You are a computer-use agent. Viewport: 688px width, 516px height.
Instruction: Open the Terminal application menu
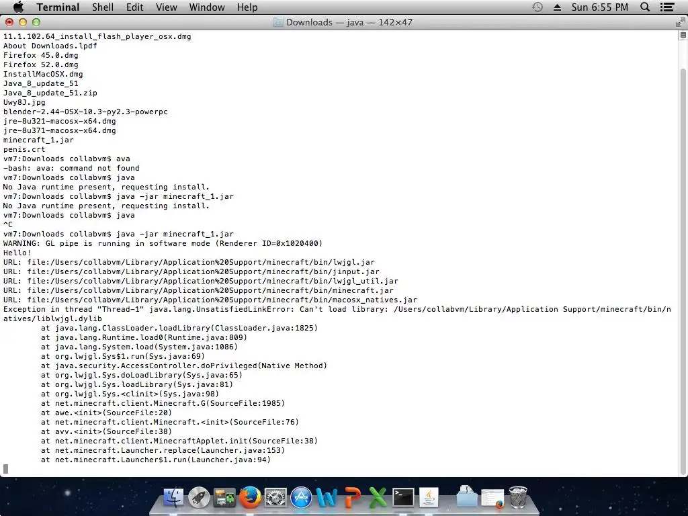[58, 7]
